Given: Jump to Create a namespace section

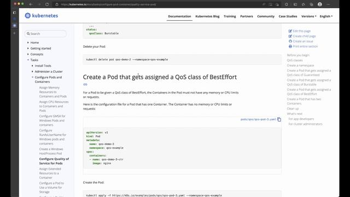Looking at the screenshot, I should pyautogui.click(x=300, y=66).
